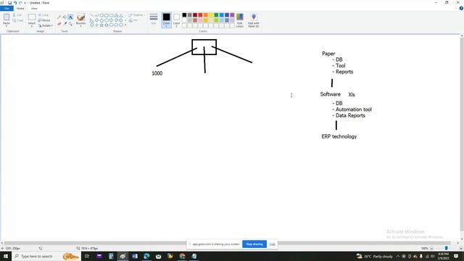Choose the Oval shape
Viewport: 464px width, 261px height.
[101, 15]
